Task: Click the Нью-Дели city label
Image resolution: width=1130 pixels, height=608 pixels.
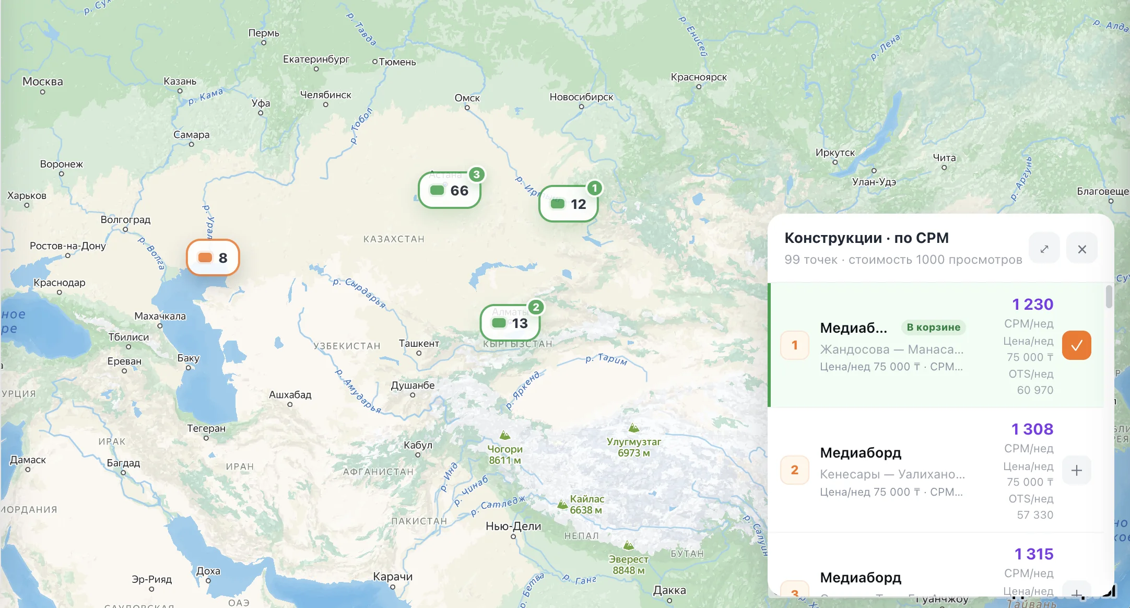Action: tap(513, 526)
